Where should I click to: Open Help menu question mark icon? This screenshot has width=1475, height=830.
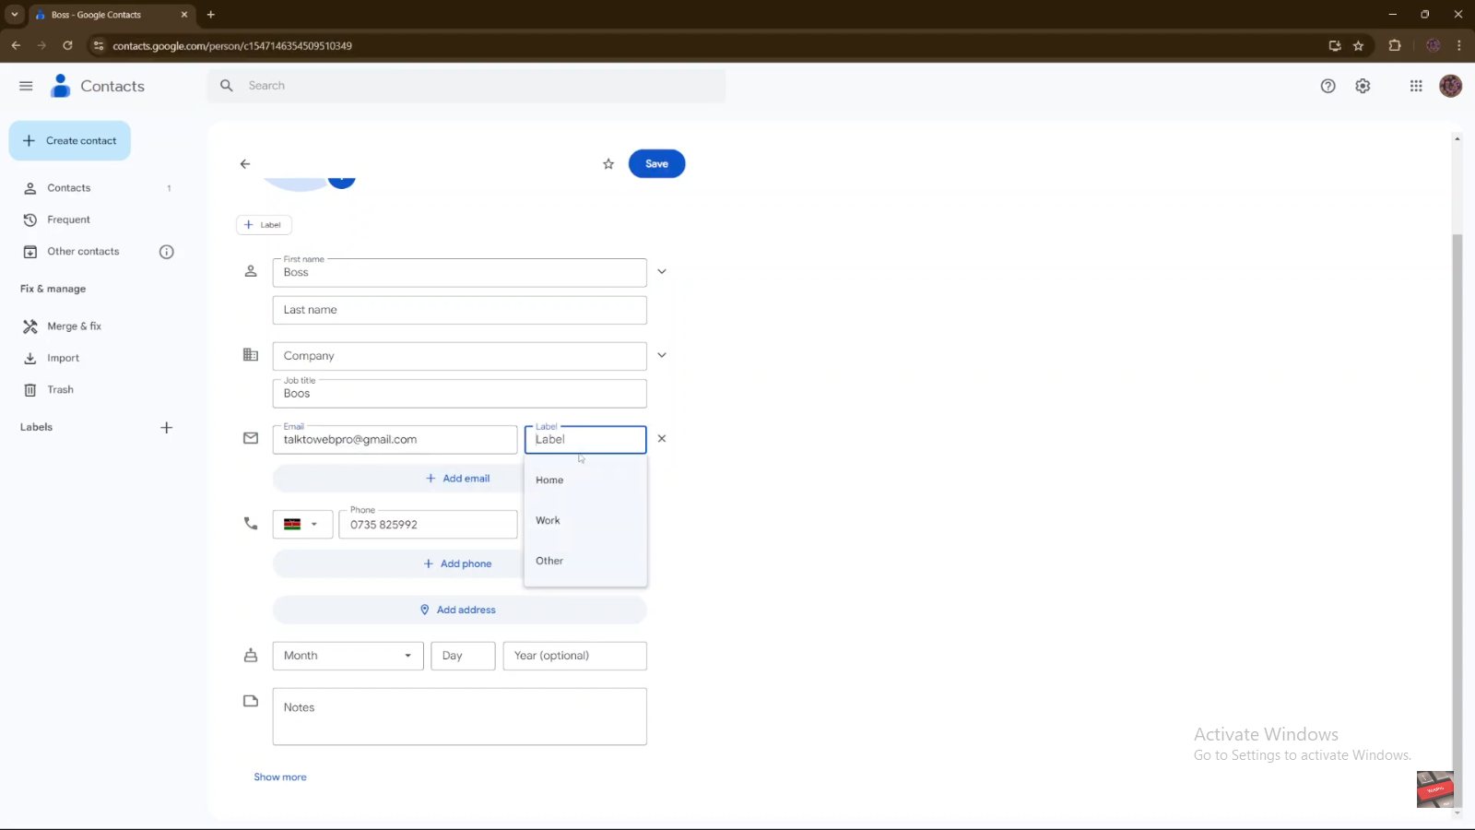(x=1327, y=86)
